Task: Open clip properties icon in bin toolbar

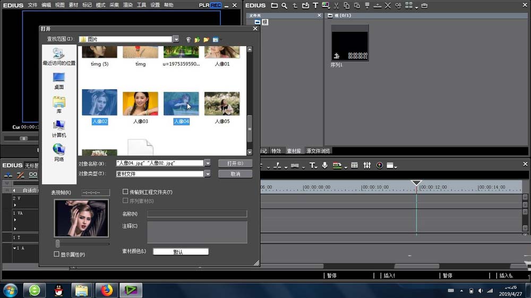Action: [398, 5]
